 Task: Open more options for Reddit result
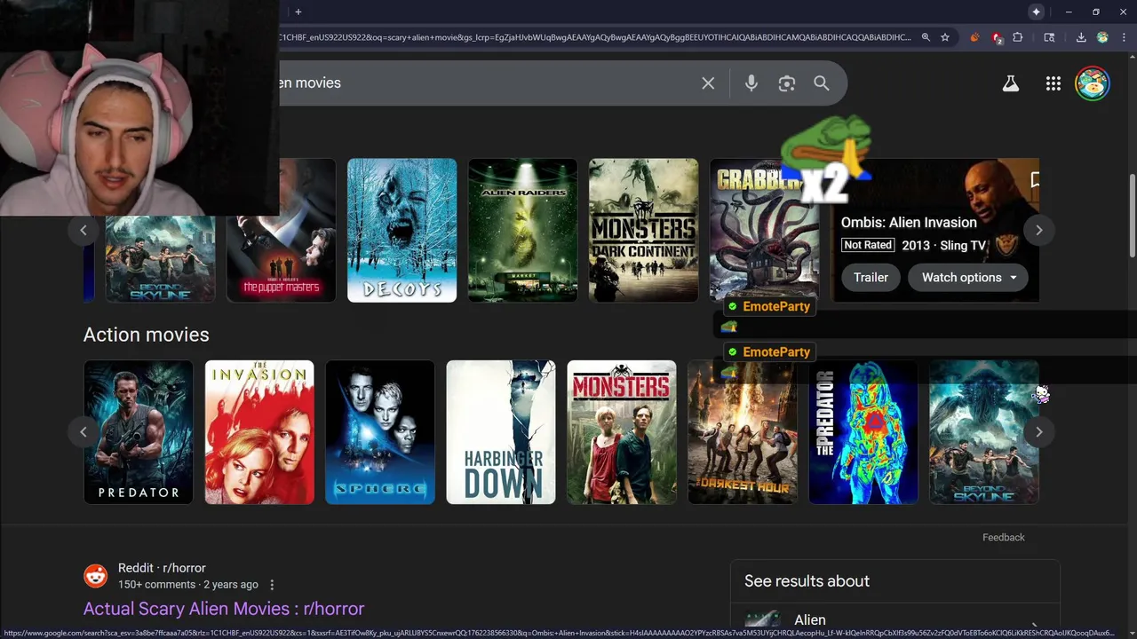tap(272, 585)
